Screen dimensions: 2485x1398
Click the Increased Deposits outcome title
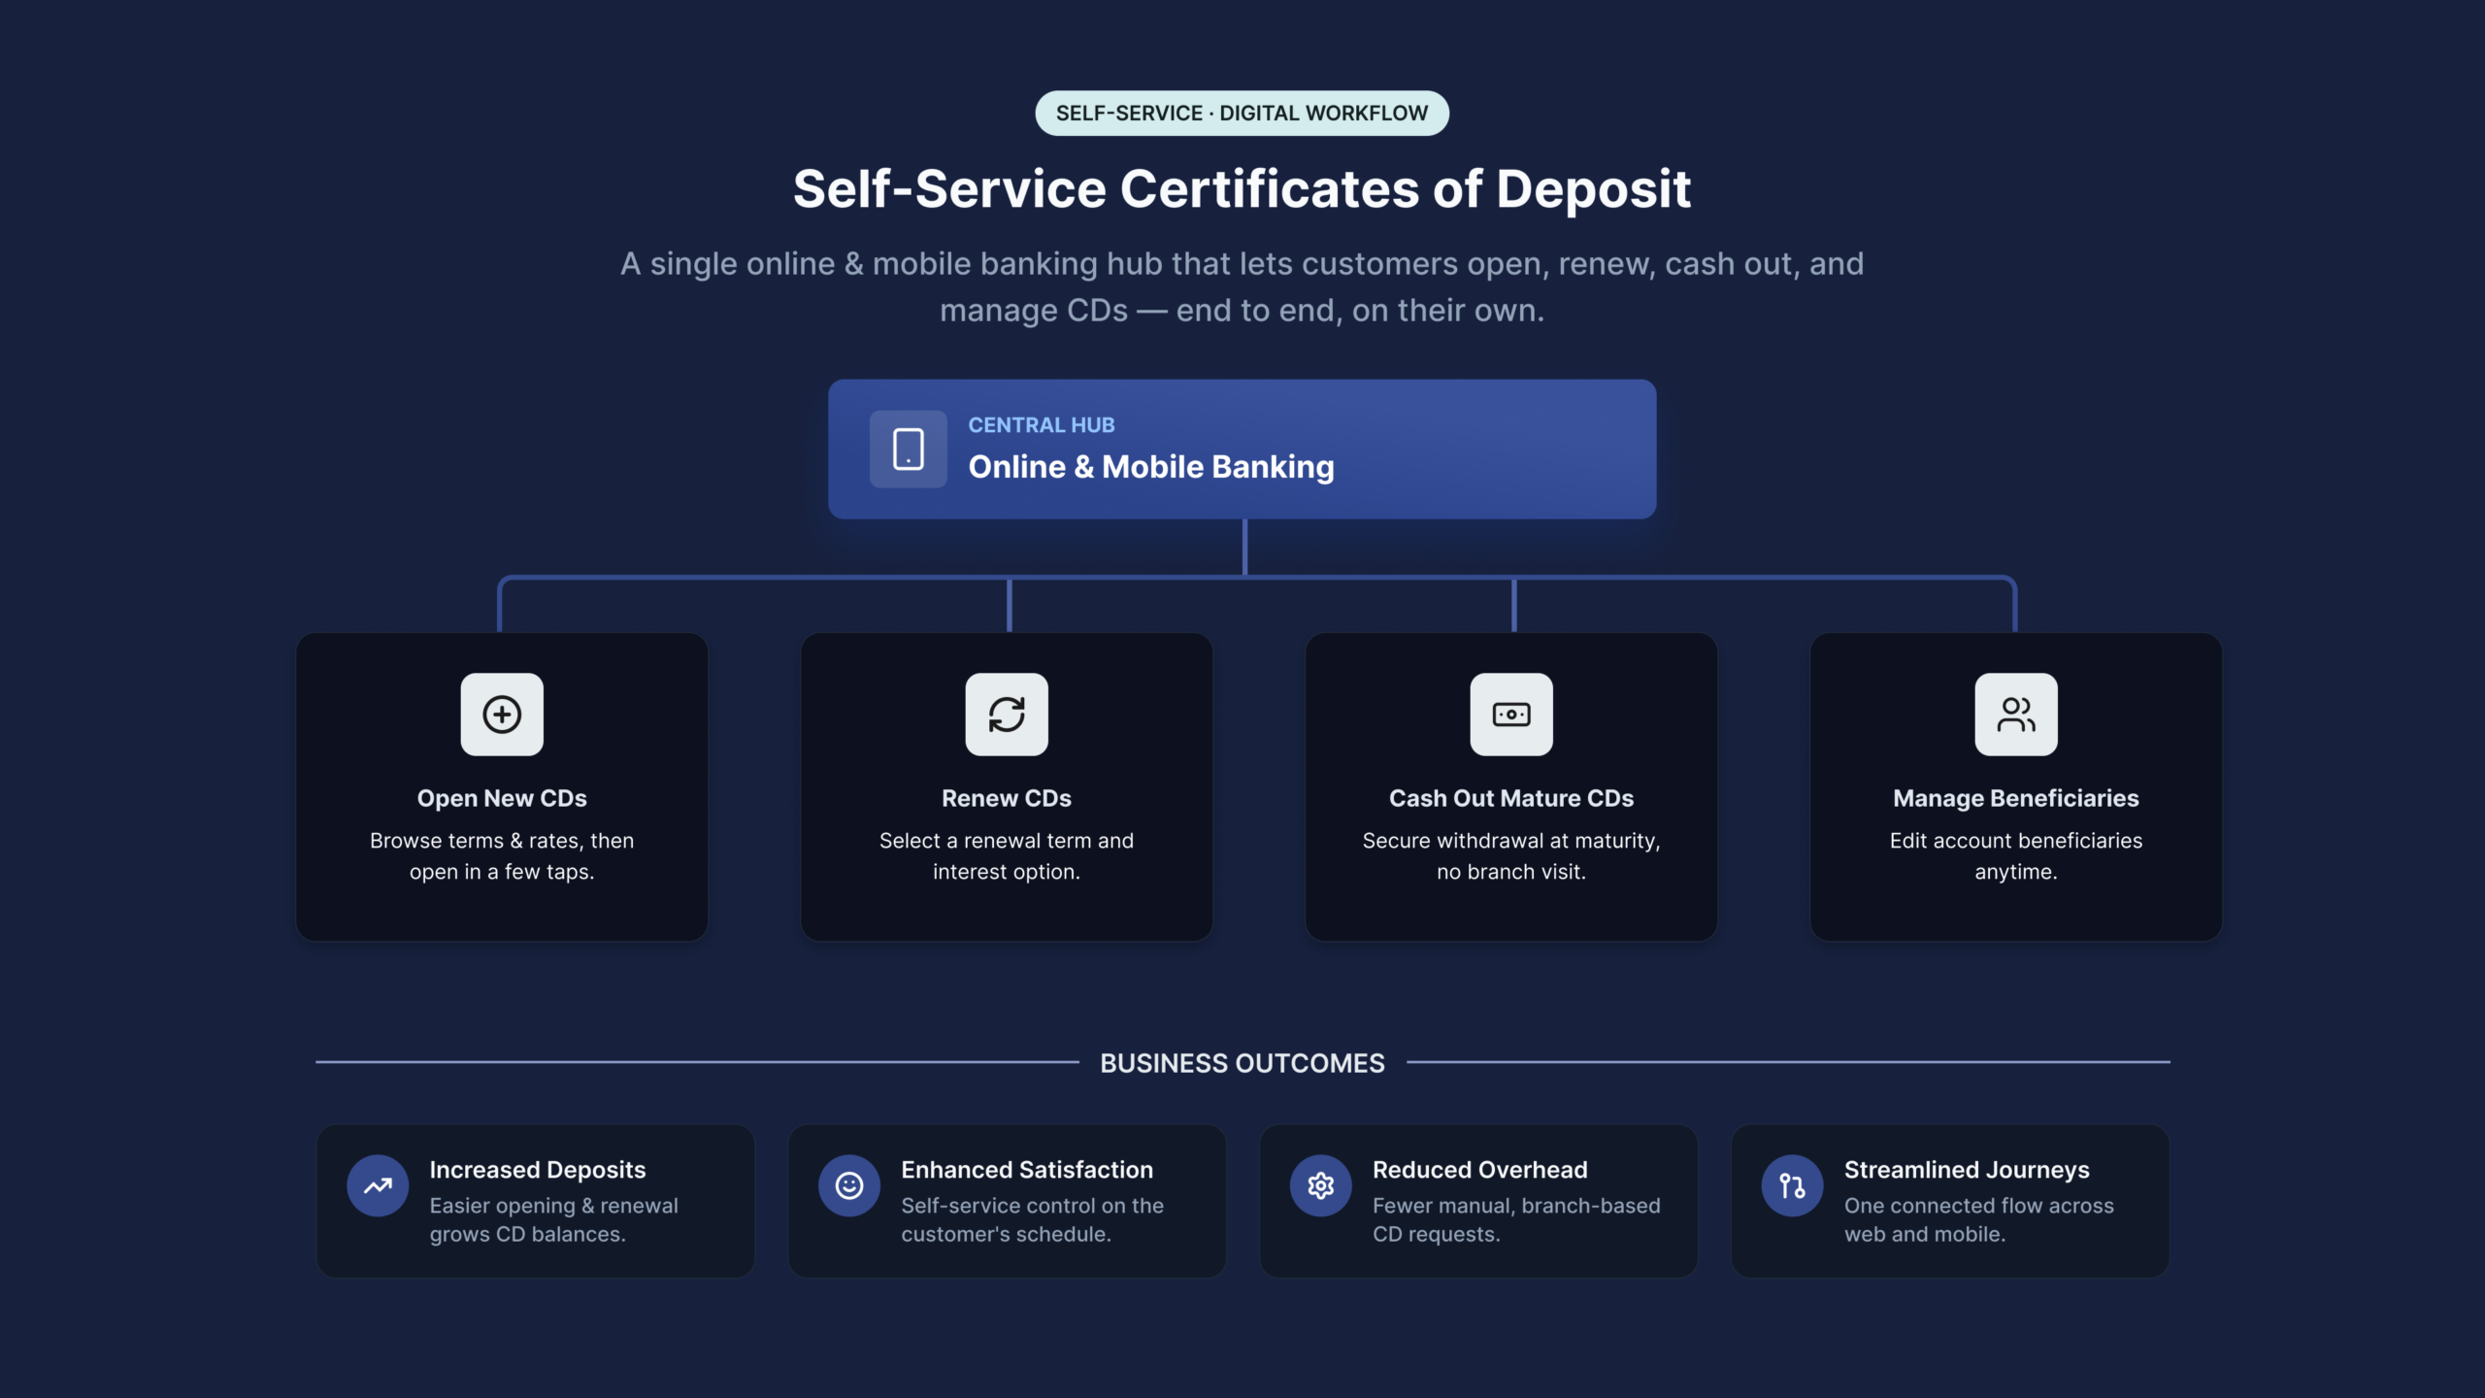tap(538, 1170)
